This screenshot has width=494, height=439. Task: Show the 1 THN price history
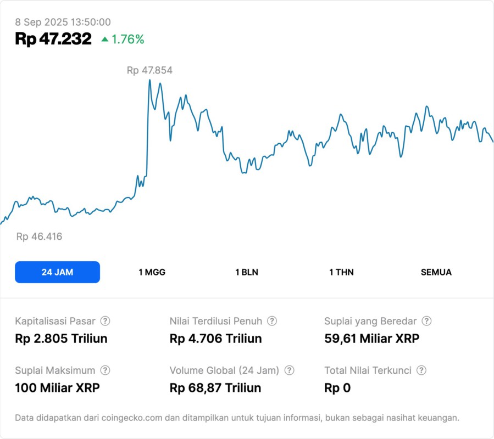point(341,272)
